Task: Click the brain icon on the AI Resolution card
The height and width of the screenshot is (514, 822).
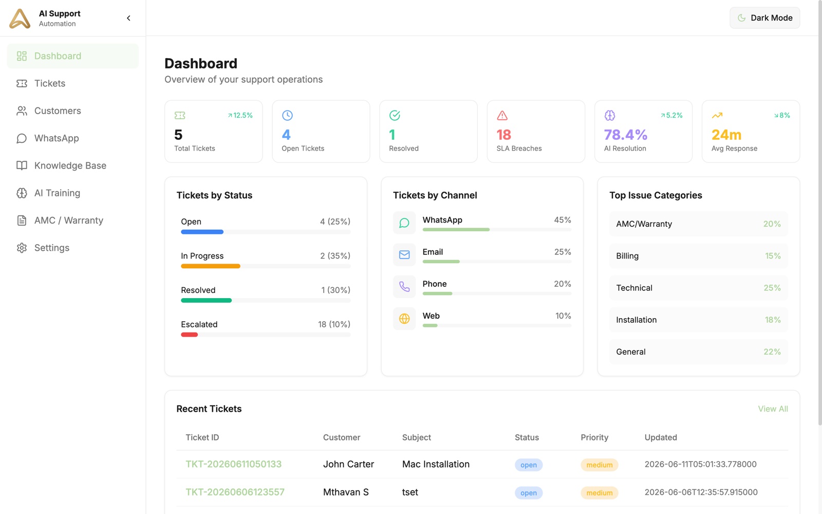Action: pyautogui.click(x=610, y=115)
